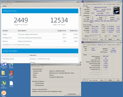Select the 64-bit benchmarks radio button
The width and height of the screenshot is (123, 97).
point(34,85)
